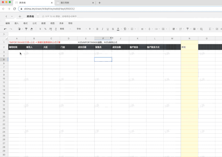Reload the browser page
Image resolution: width=222 pixels, height=157 pixels.
tap(15, 9)
